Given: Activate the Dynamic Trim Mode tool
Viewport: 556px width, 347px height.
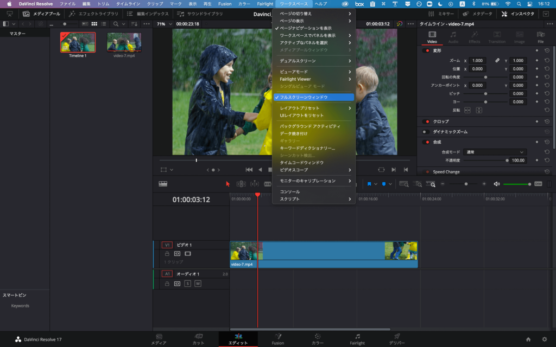Looking at the screenshot, I should (255, 184).
